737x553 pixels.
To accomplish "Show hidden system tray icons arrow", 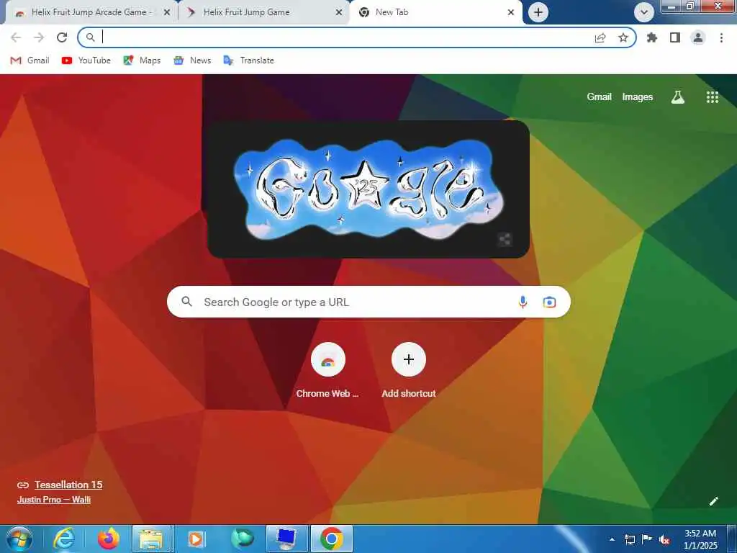I will point(612,539).
